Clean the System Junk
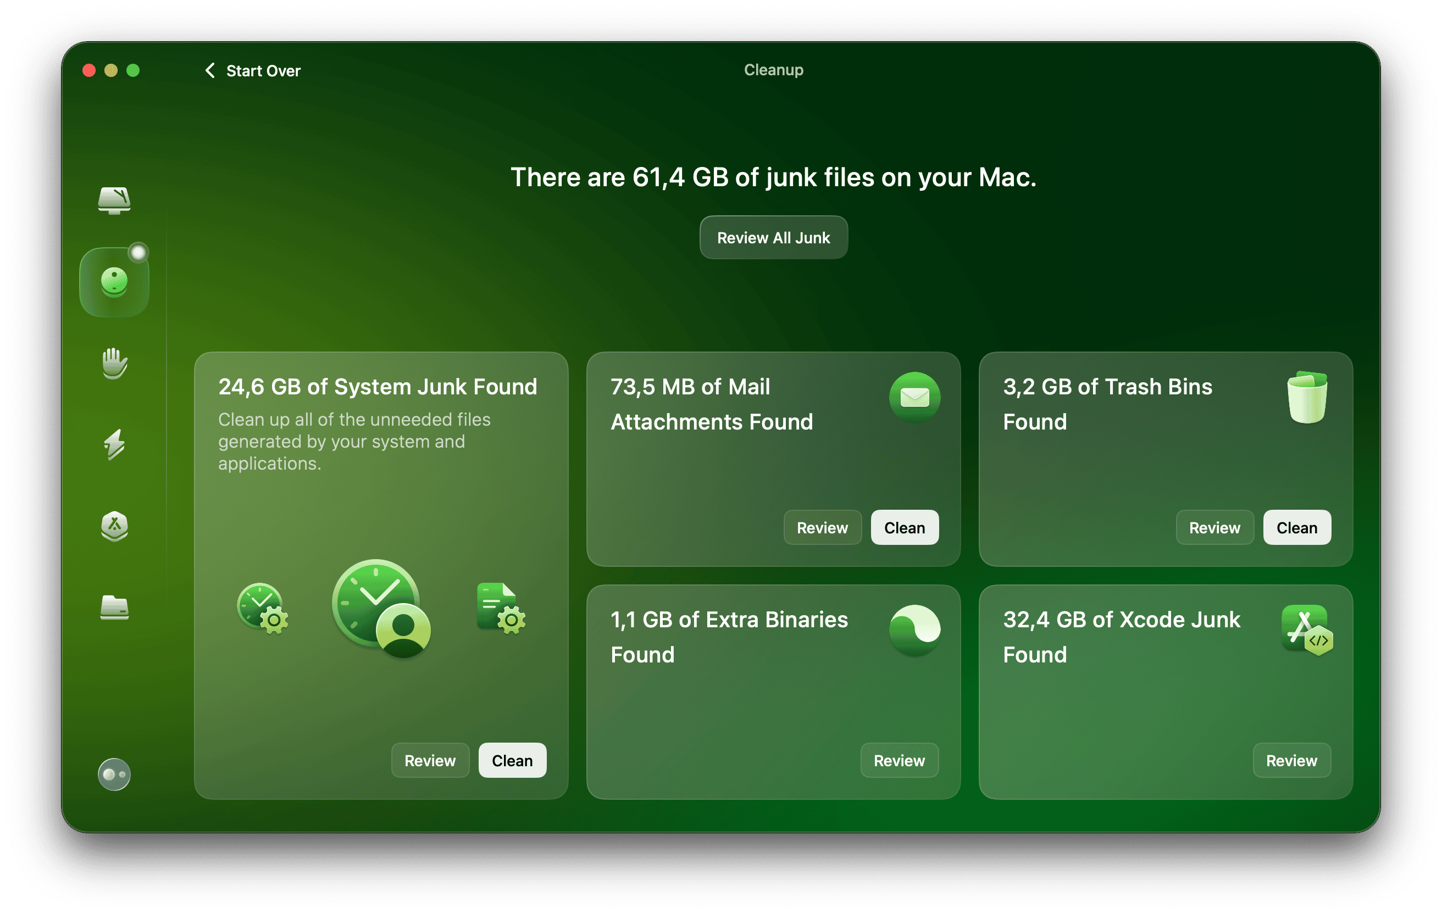Image resolution: width=1442 pixels, height=914 pixels. [512, 760]
